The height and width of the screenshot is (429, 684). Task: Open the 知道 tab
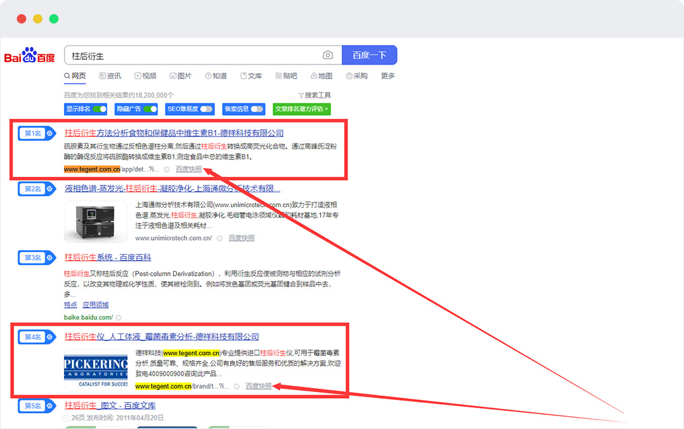(x=216, y=76)
